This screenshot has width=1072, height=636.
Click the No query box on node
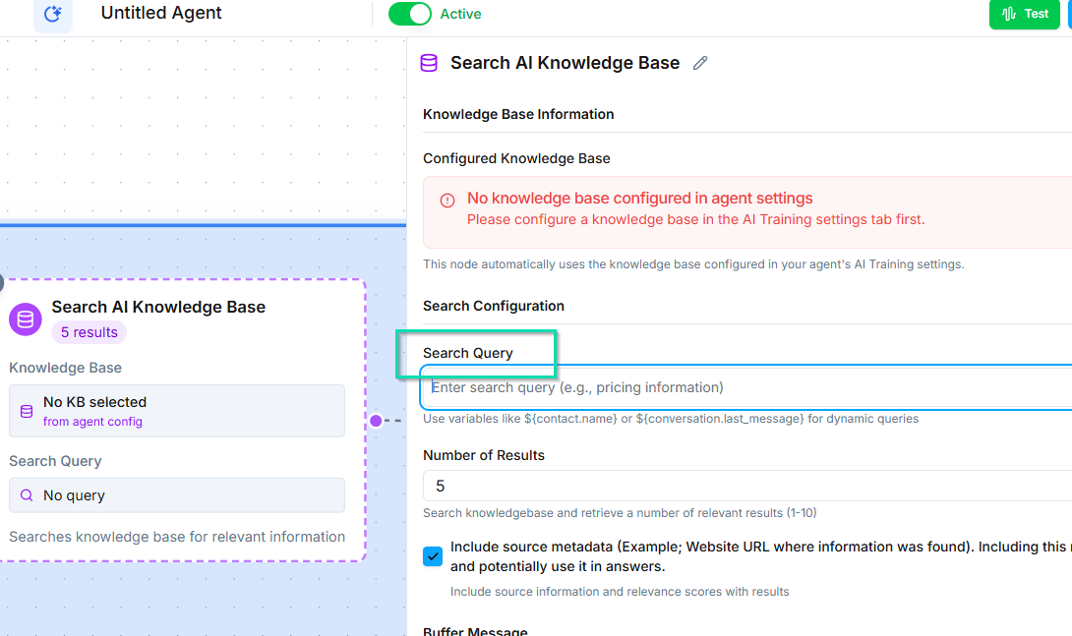(x=177, y=495)
